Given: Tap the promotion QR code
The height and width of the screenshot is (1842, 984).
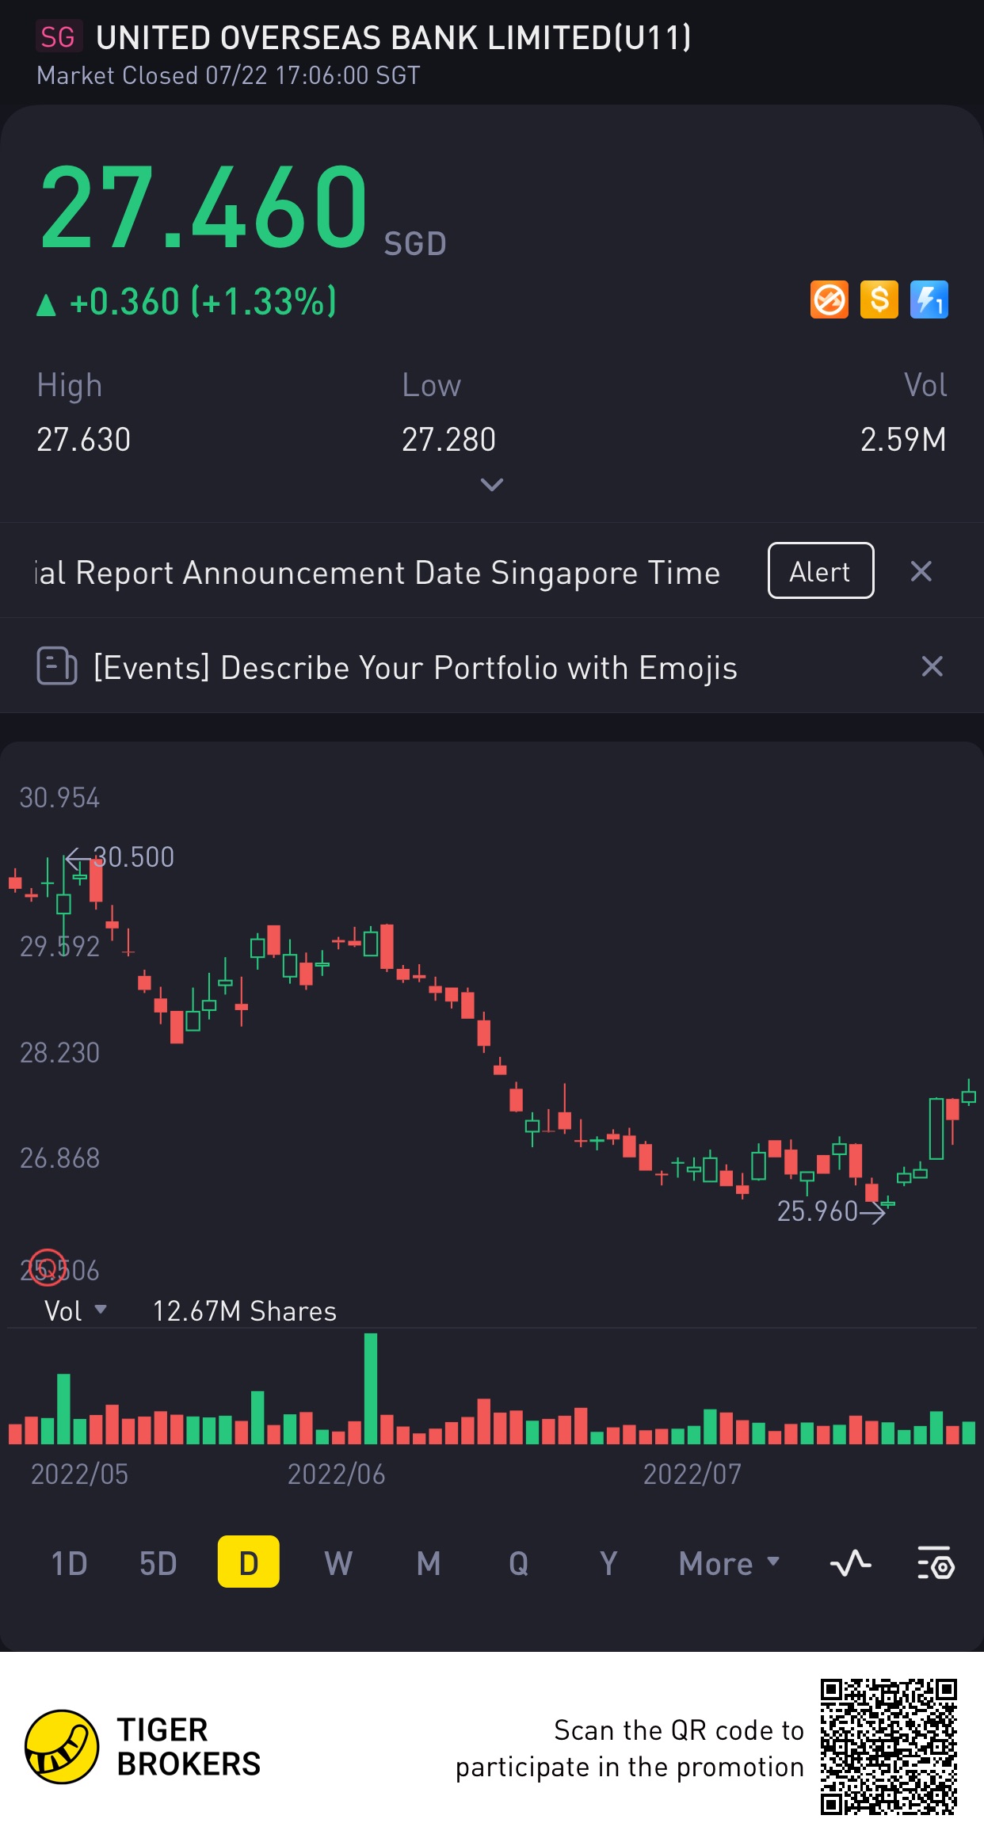Looking at the screenshot, I should (888, 1747).
